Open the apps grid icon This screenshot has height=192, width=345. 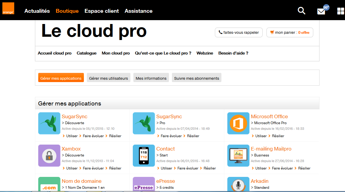click(x=341, y=11)
